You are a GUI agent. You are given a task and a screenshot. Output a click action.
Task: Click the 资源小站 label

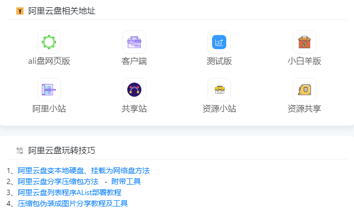219,109
